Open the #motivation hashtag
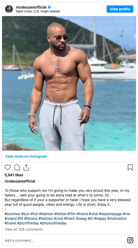 117,218
